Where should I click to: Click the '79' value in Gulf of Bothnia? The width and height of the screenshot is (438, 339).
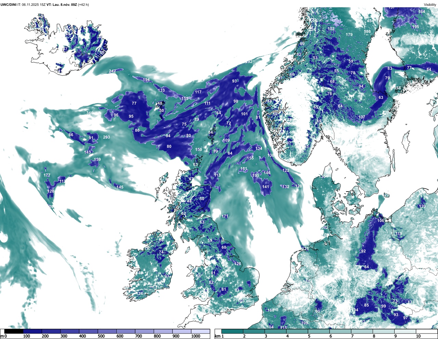(x=387, y=78)
